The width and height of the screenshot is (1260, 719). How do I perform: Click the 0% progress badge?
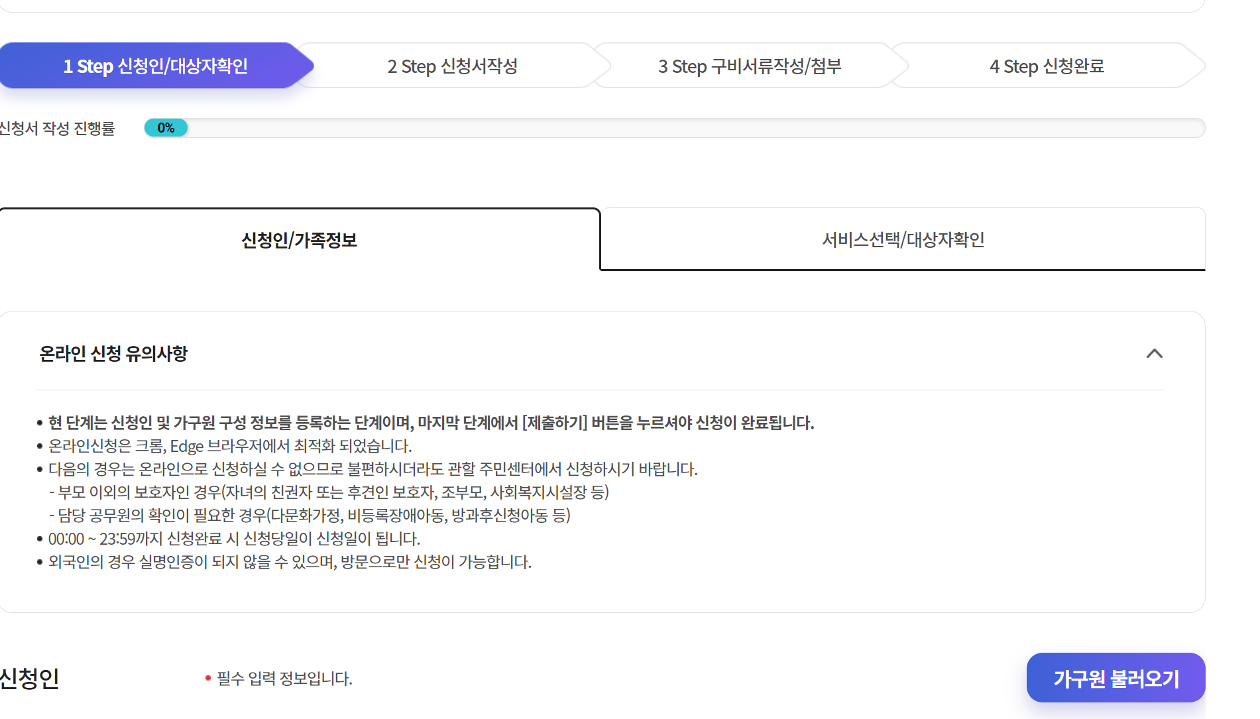[x=165, y=127]
